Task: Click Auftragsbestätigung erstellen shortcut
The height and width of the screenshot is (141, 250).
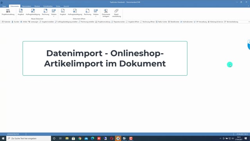Action: coord(66,22)
